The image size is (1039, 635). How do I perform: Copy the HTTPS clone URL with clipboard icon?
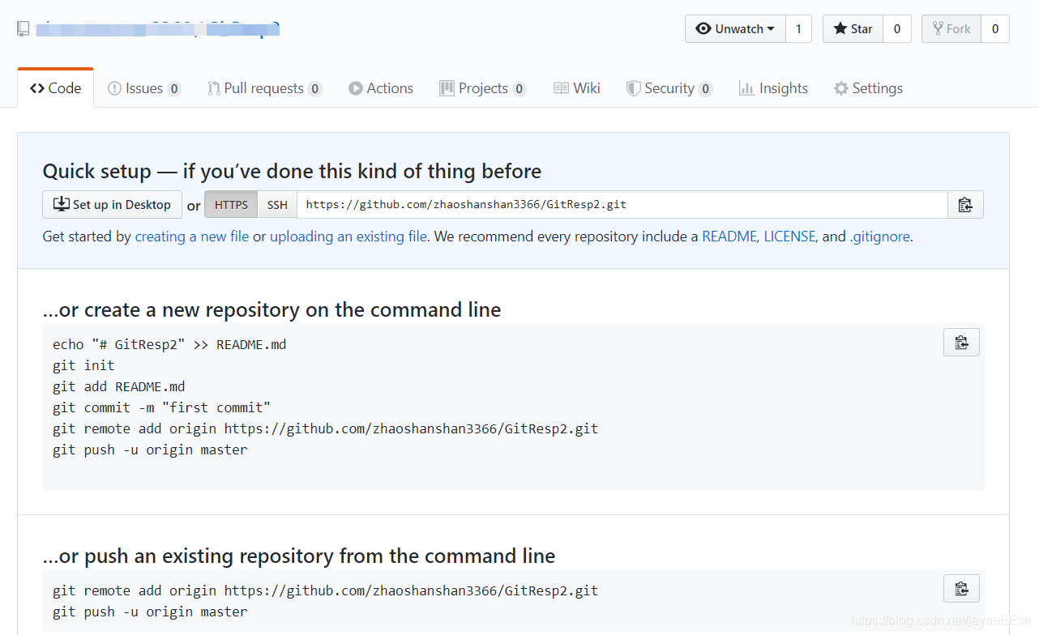965,205
